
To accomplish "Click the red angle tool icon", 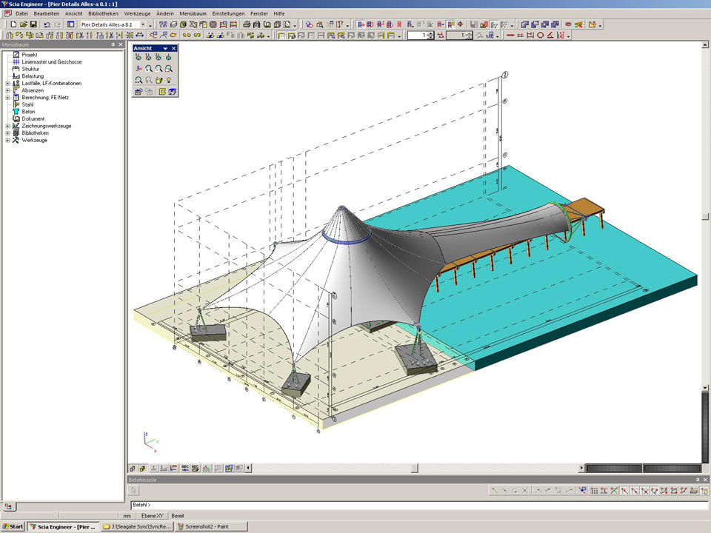I will 550,35.
